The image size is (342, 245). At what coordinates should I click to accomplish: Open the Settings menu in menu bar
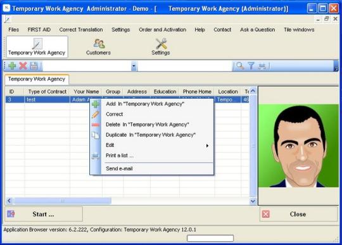pos(120,30)
